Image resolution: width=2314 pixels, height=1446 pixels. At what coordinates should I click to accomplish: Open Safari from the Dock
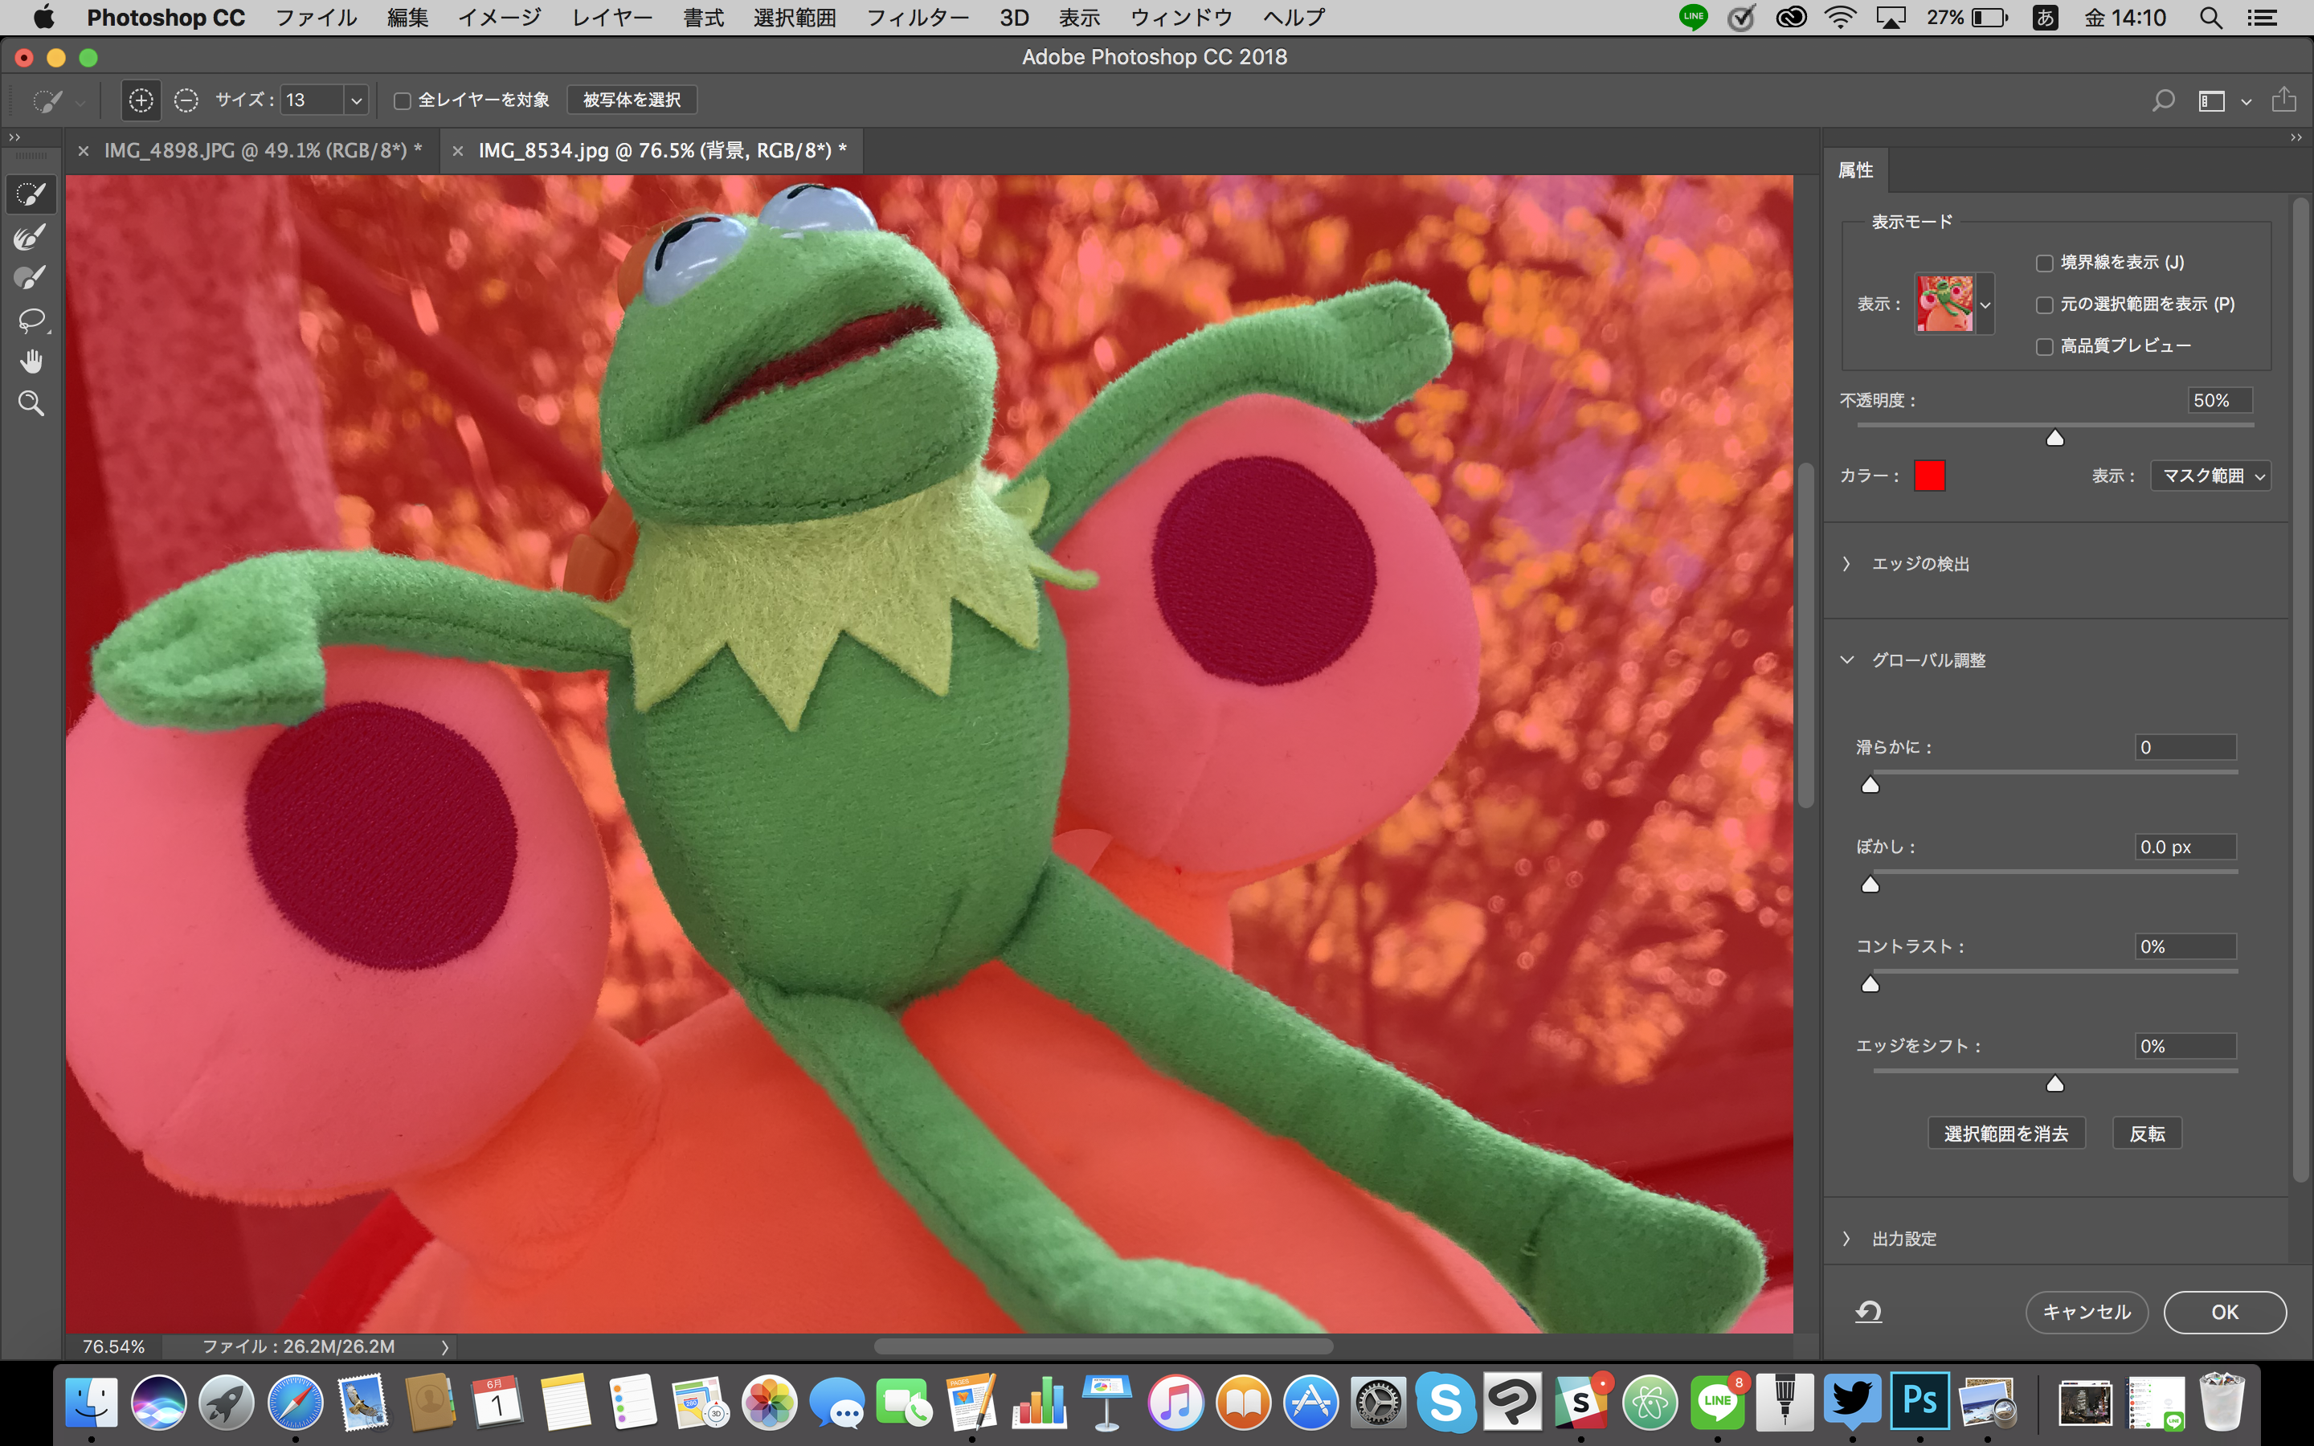[296, 1401]
